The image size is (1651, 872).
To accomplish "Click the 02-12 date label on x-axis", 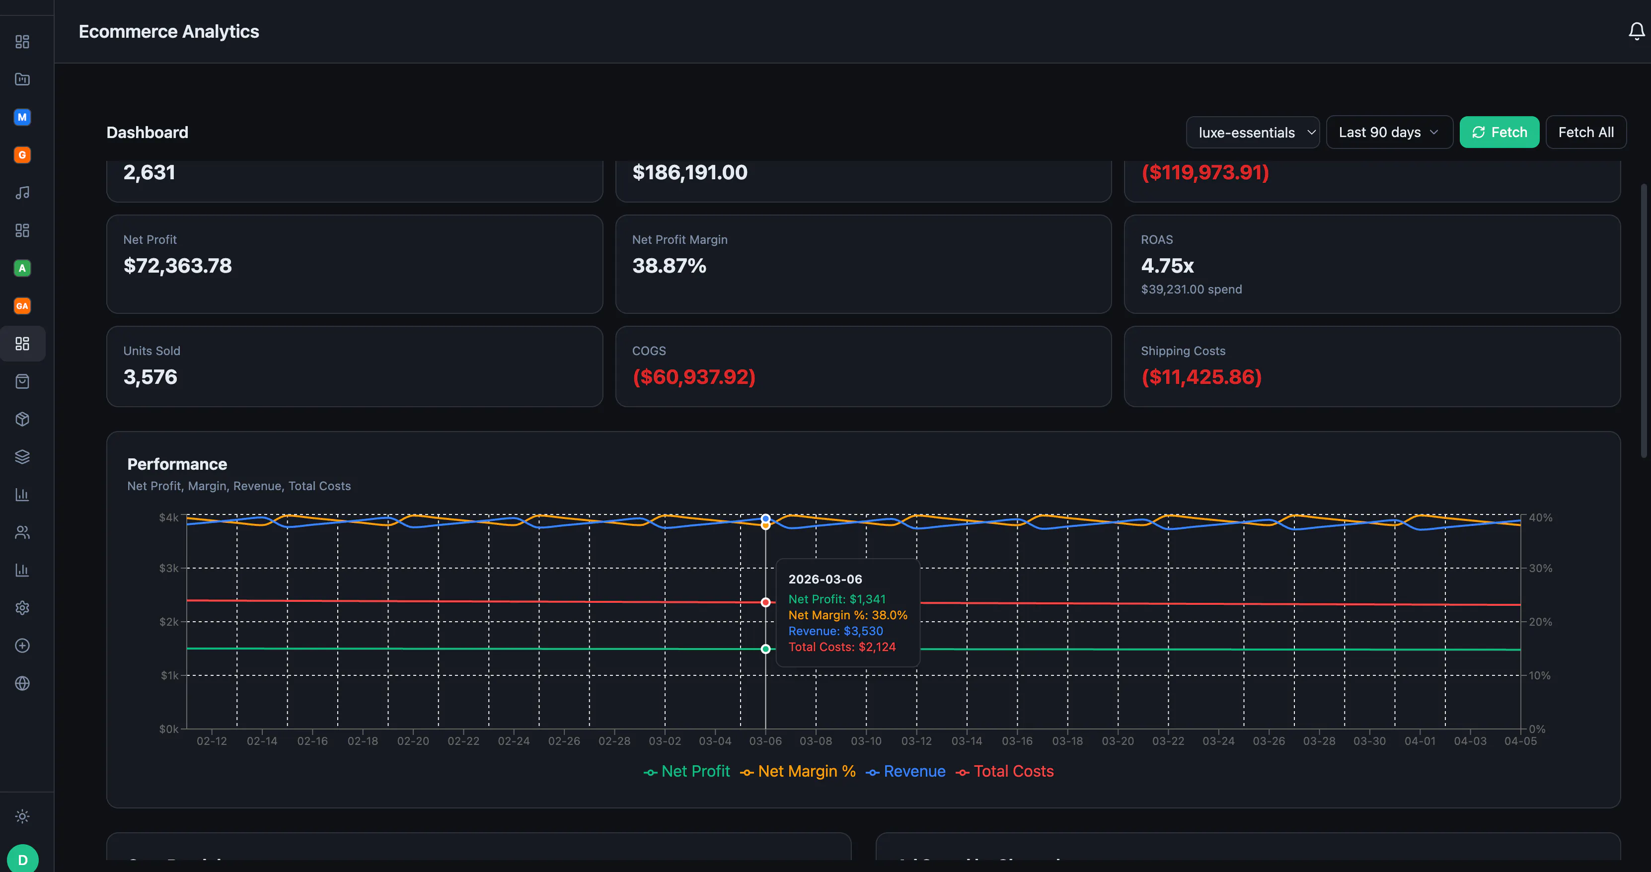I will 212,741.
